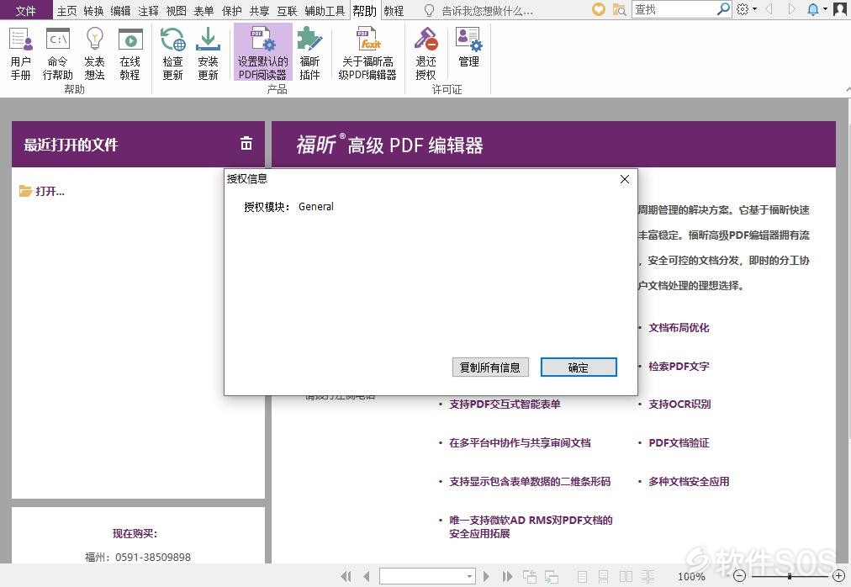Open the File (文件) menu
The height and width of the screenshot is (587, 851).
point(25,11)
